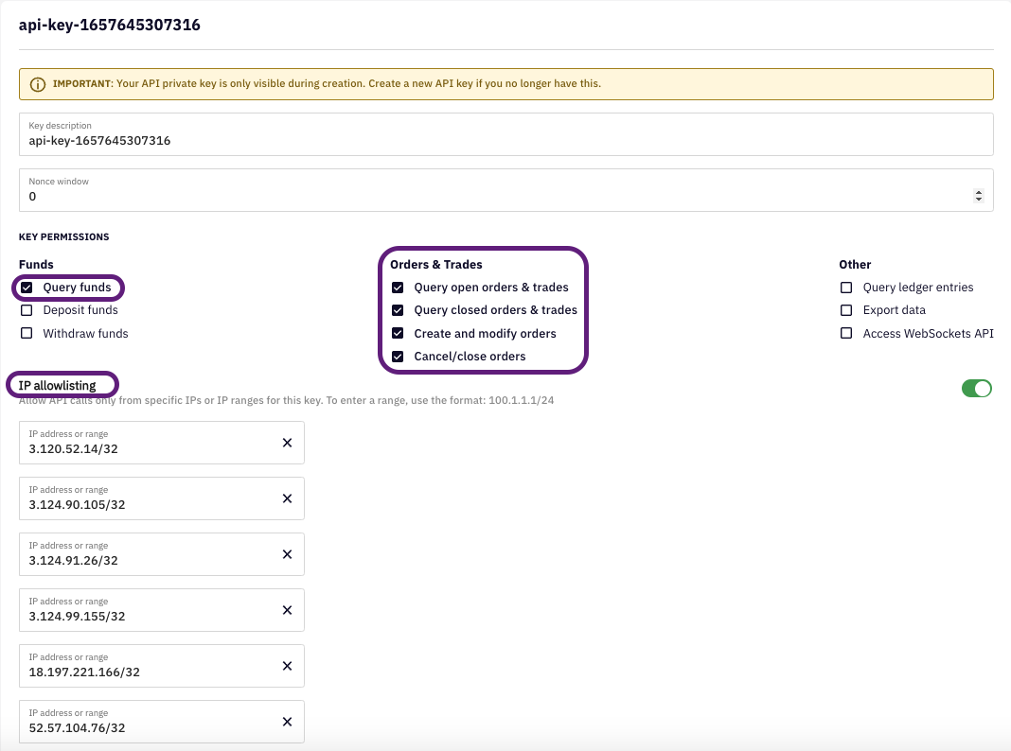This screenshot has height=751, width=1011.
Task: Click the info icon in important notice
Action: pos(38,84)
